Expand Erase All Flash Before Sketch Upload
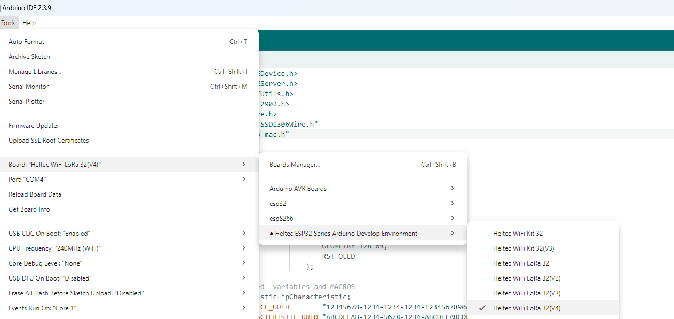674x319 pixels. click(x=129, y=293)
